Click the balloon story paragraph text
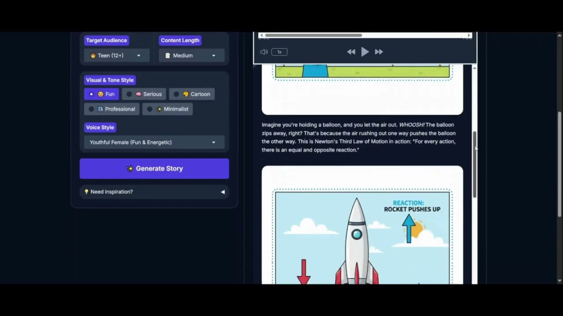This screenshot has height=316, width=563. click(359, 137)
